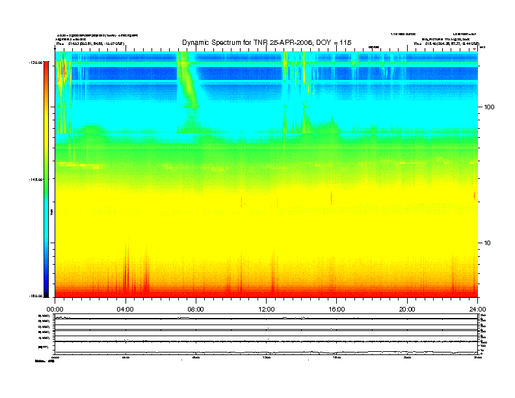Viewport: 515px width, 398px height.
Task: Click the '100' frequency axis label
Action: click(x=489, y=107)
